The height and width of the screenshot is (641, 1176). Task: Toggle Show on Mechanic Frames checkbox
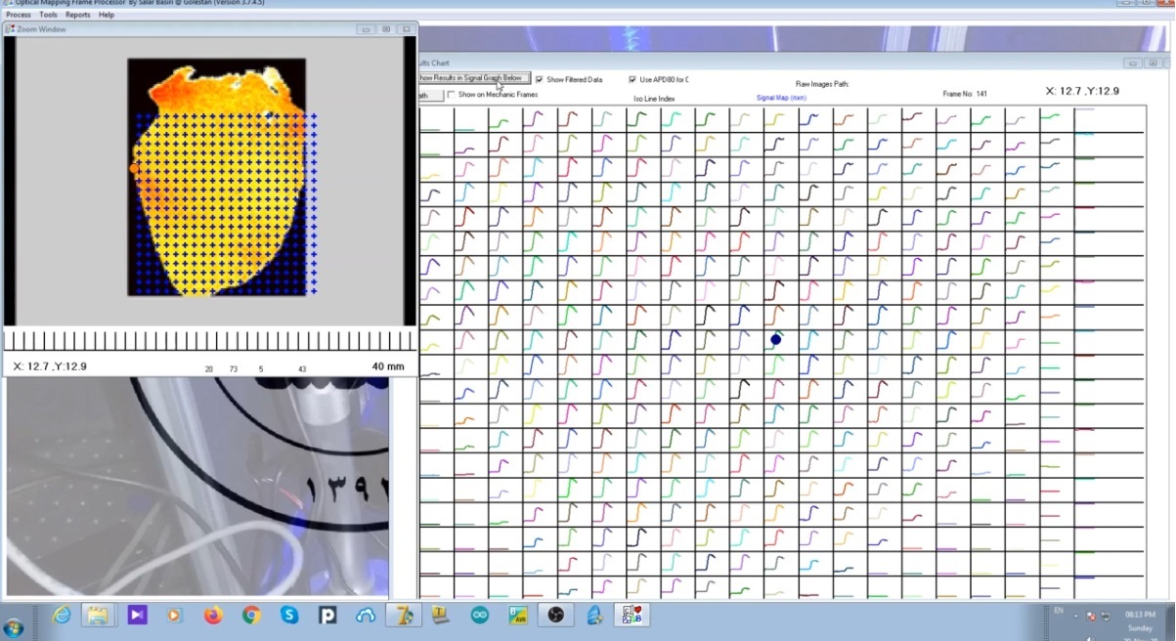[x=451, y=95]
